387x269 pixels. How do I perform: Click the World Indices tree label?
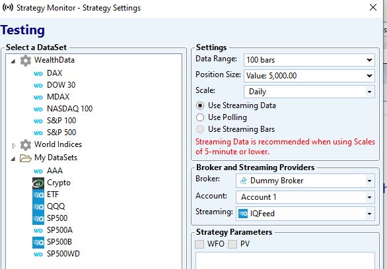58,144
